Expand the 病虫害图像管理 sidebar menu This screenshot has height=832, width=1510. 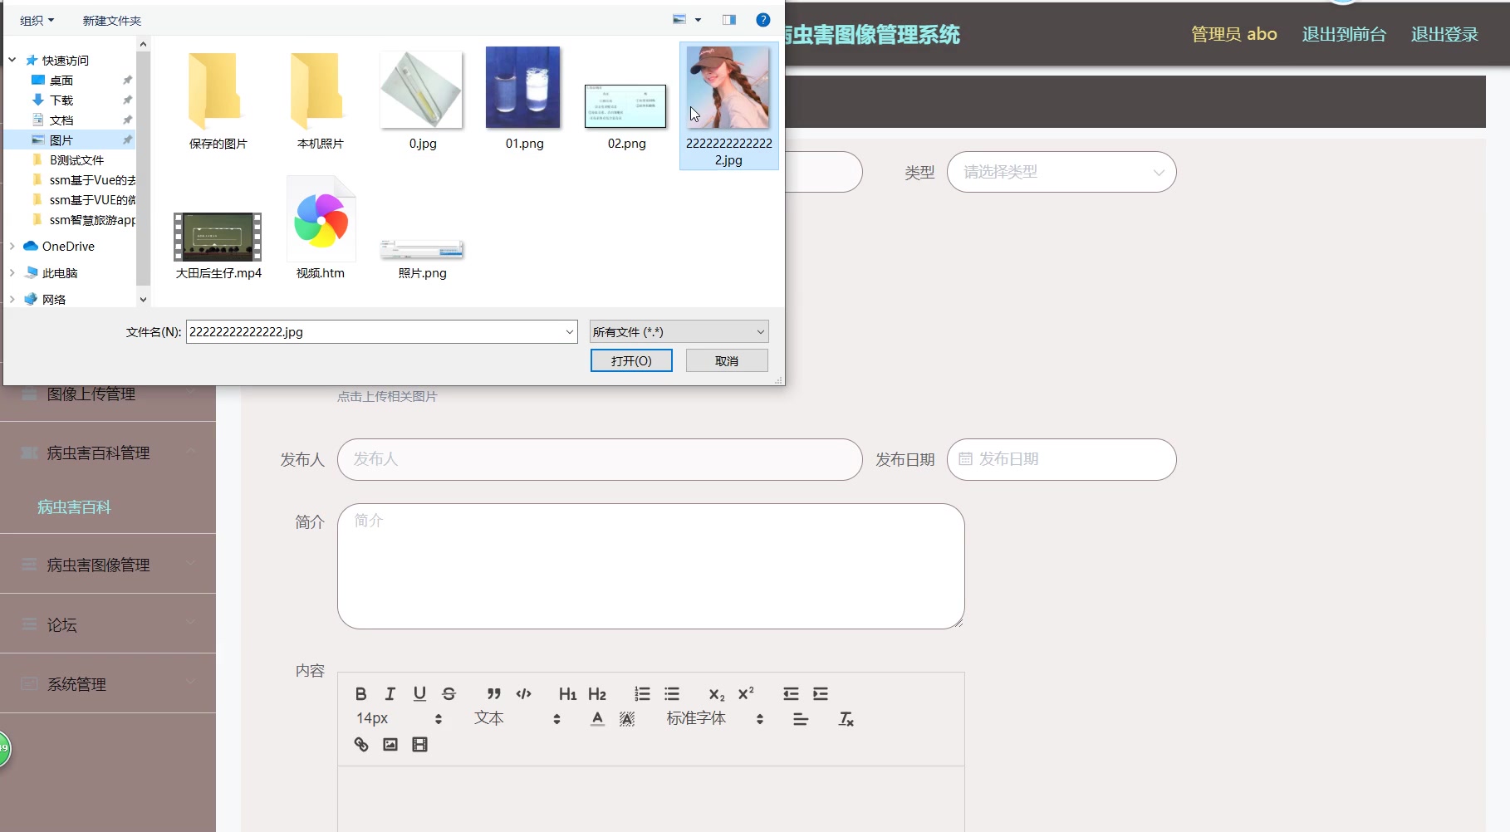[x=98, y=565]
